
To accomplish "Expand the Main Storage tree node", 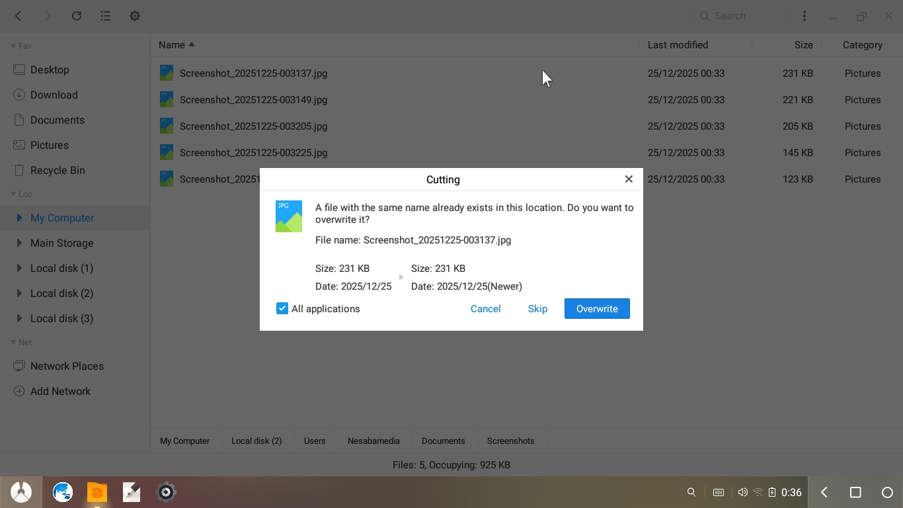I will [x=19, y=243].
